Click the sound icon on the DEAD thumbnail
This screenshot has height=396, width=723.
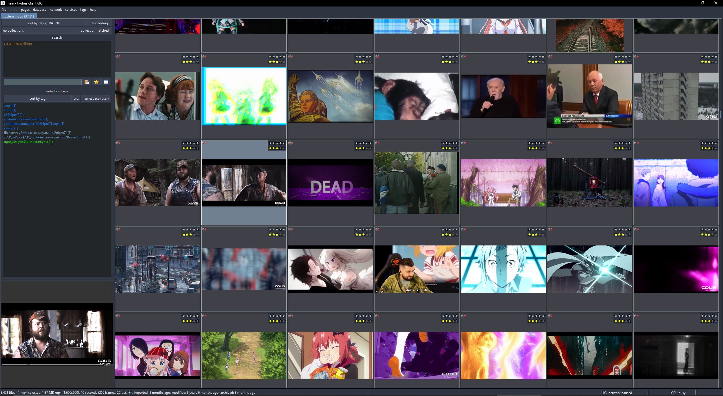point(291,143)
